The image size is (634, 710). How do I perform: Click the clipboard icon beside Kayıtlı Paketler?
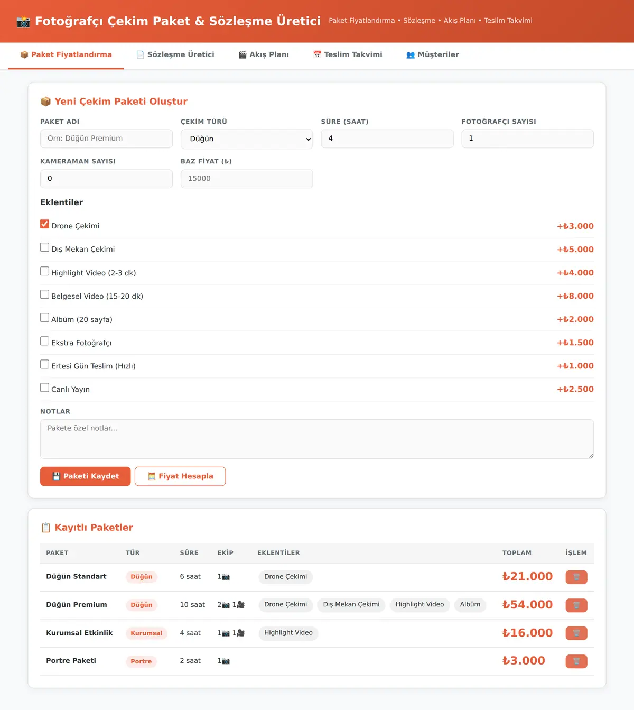pos(46,528)
